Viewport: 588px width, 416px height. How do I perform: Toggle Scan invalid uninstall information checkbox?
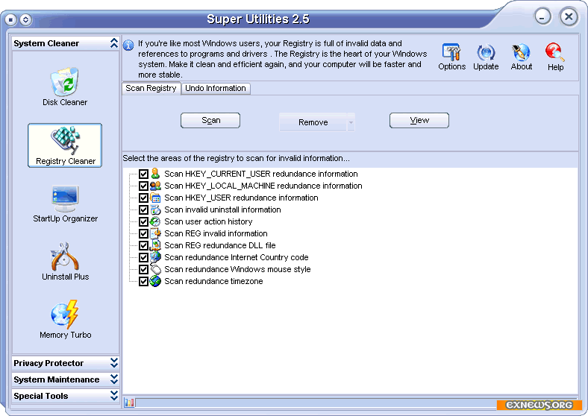143,209
